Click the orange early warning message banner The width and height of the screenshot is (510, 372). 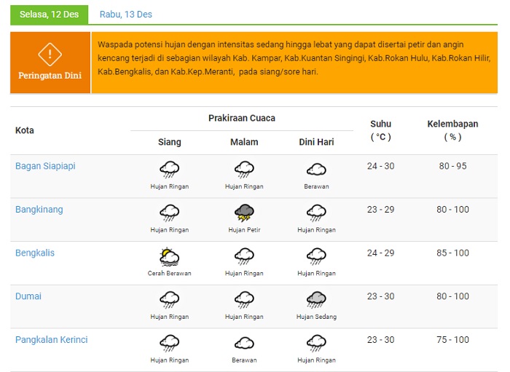pyautogui.click(x=294, y=63)
